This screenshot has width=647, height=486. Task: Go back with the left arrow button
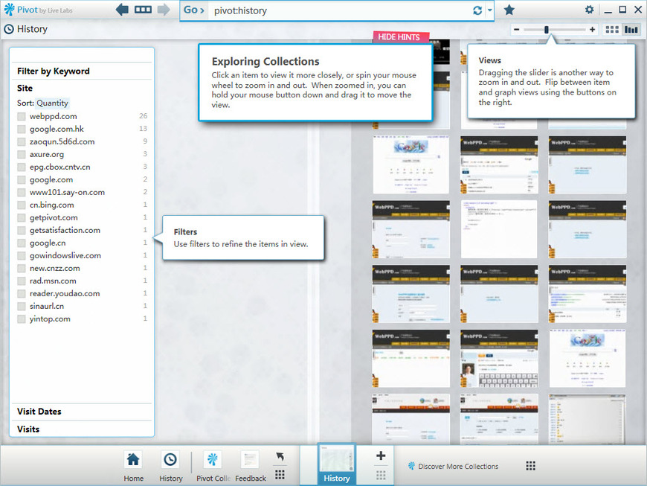point(122,10)
